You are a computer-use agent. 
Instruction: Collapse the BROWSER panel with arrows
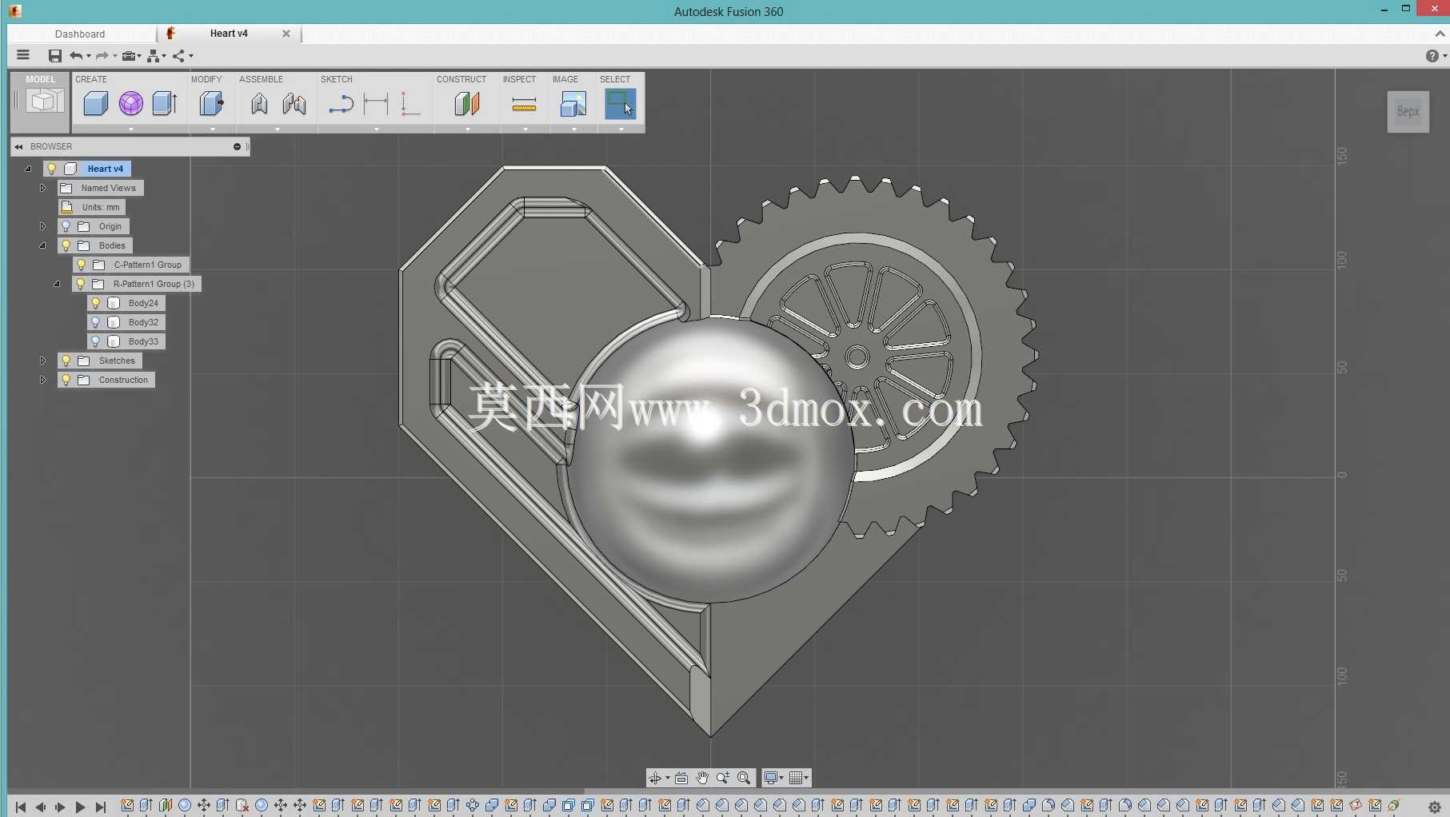pos(18,146)
